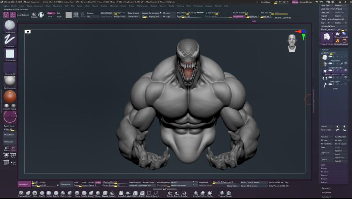Select the large TPose2_Venom tool thumbnail
The image size is (352, 199).
coord(327,37)
